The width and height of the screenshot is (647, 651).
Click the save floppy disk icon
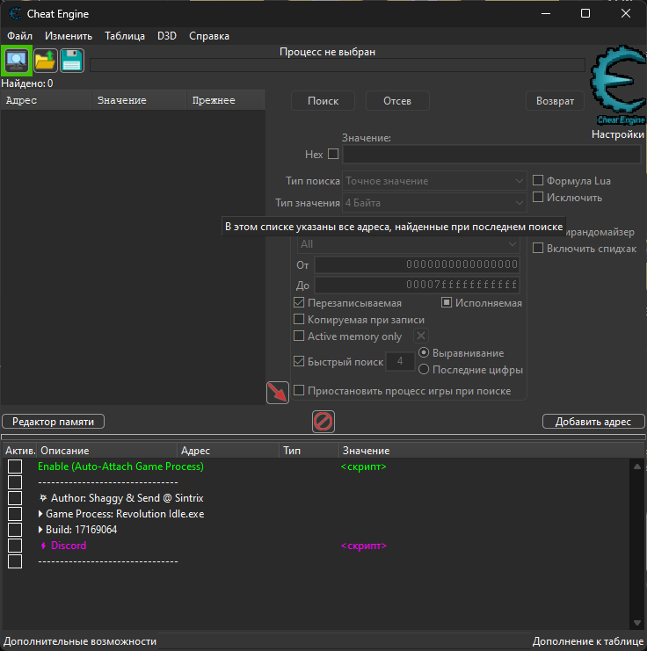72,61
